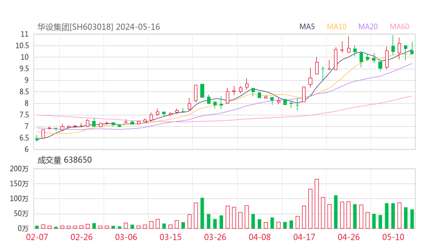The height and width of the screenshot is (250, 421).
Task: Click the 03-06 date axis label
Action: (x=126, y=237)
